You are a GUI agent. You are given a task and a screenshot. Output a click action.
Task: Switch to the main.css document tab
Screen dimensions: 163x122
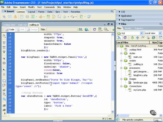click(23, 25)
